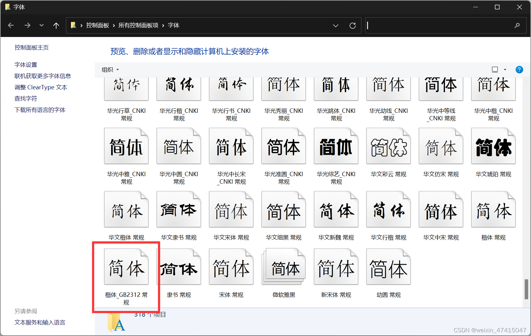Select 华光秀丽_CNKI 常规 font icon
This screenshot has height=336, width=531.
click(x=284, y=88)
